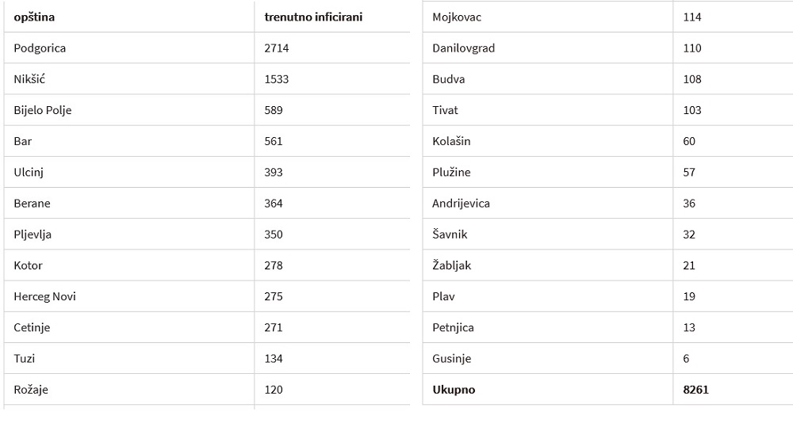Select the total value 8261

click(x=695, y=390)
